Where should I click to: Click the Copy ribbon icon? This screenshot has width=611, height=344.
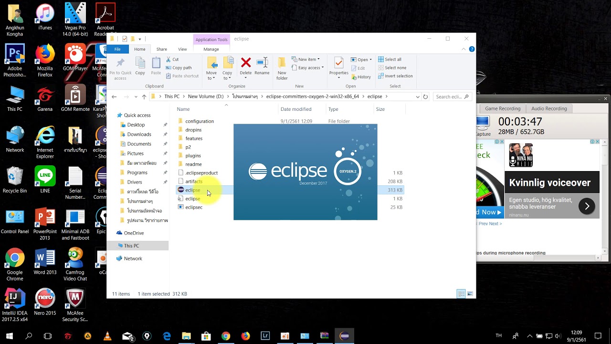[x=140, y=63]
